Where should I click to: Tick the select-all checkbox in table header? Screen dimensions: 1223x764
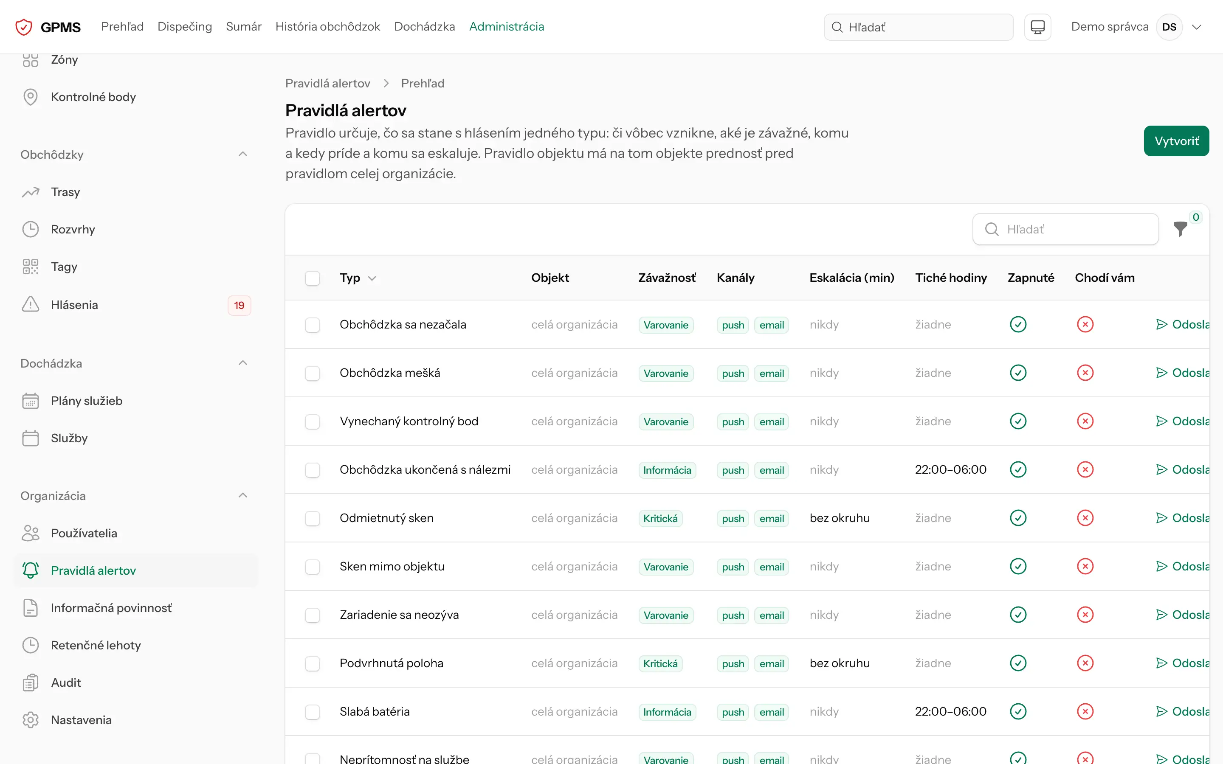(312, 278)
